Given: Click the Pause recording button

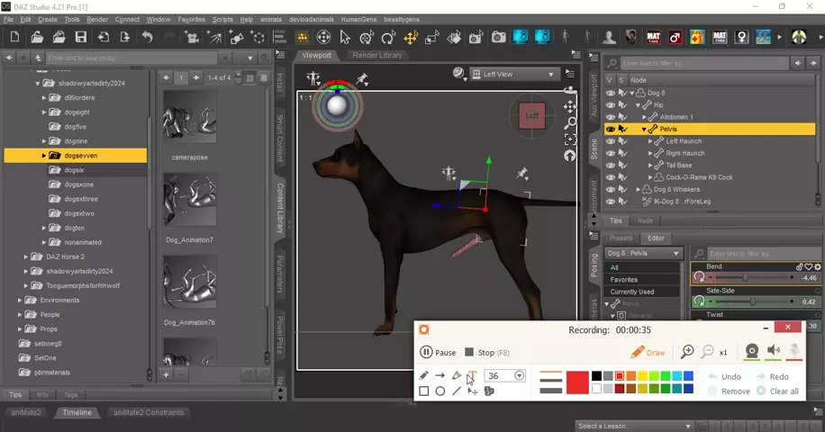Looking at the screenshot, I should pos(439,353).
